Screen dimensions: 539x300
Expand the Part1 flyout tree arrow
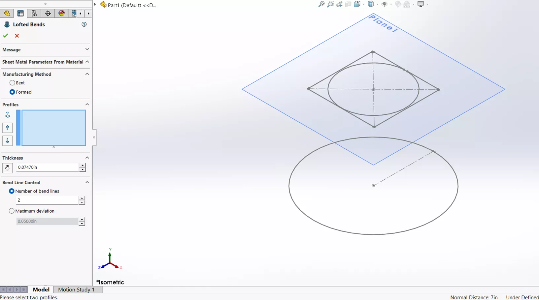click(x=95, y=5)
